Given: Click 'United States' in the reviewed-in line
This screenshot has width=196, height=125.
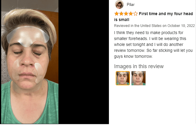Looking at the screenshot, I should tap(151, 26).
